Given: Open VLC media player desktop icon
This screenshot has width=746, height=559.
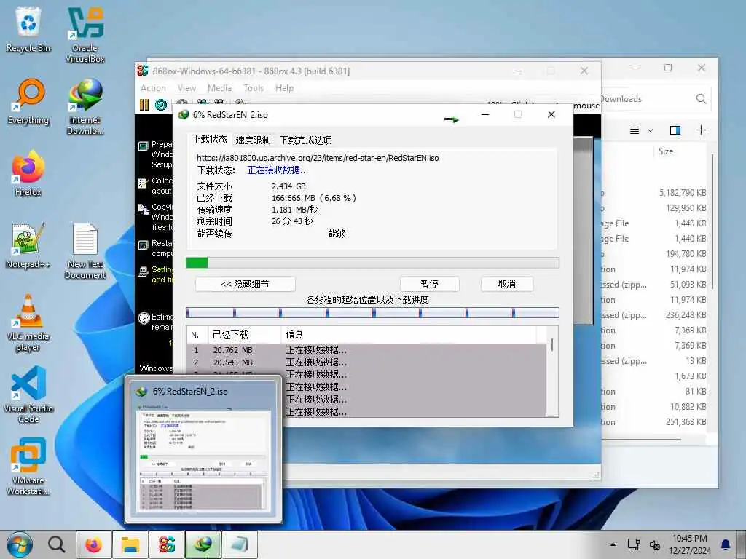Looking at the screenshot, I should coord(28,322).
